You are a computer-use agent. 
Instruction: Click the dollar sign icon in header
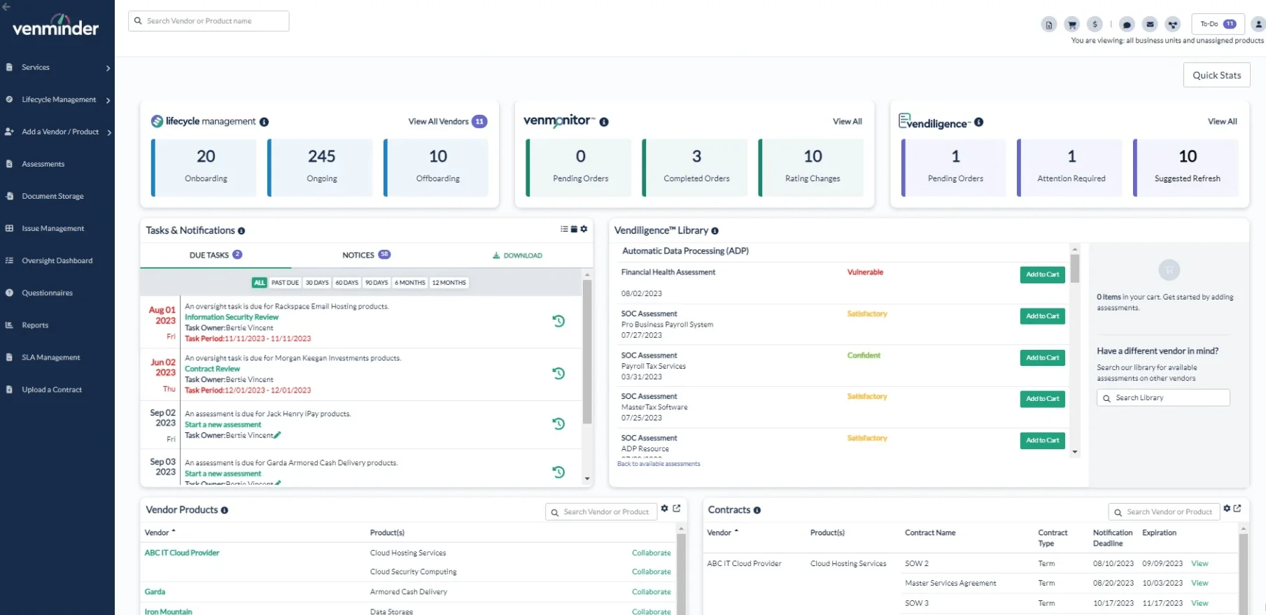pos(1095,24)
